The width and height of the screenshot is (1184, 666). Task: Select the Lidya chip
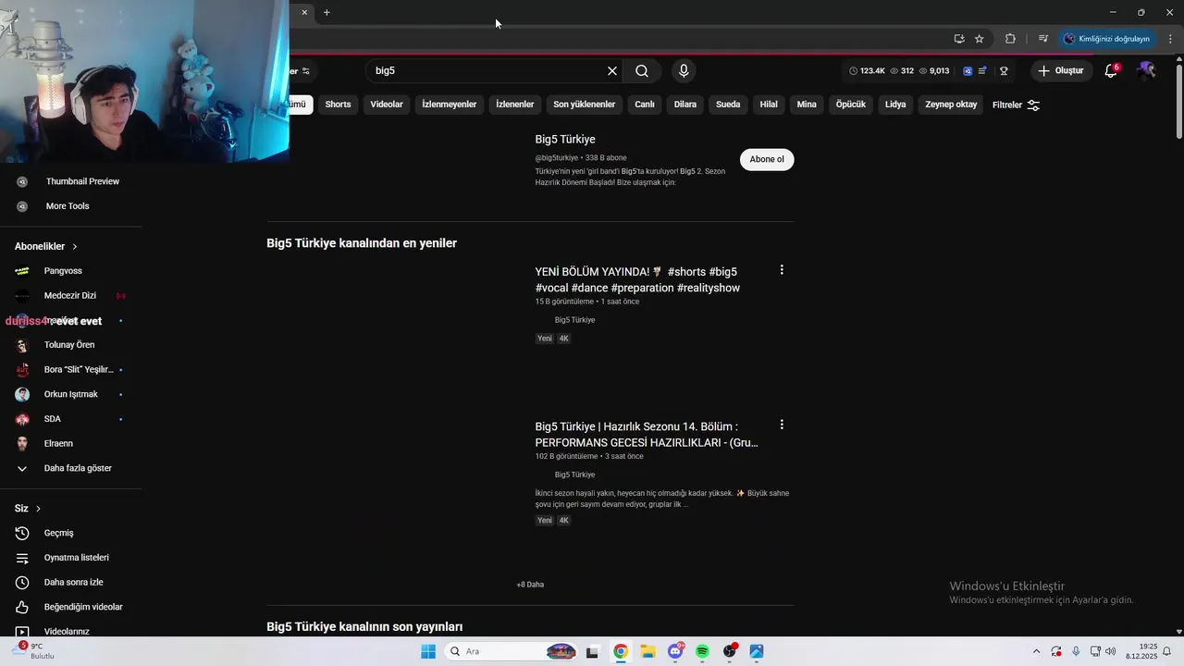tap(895, 105)
